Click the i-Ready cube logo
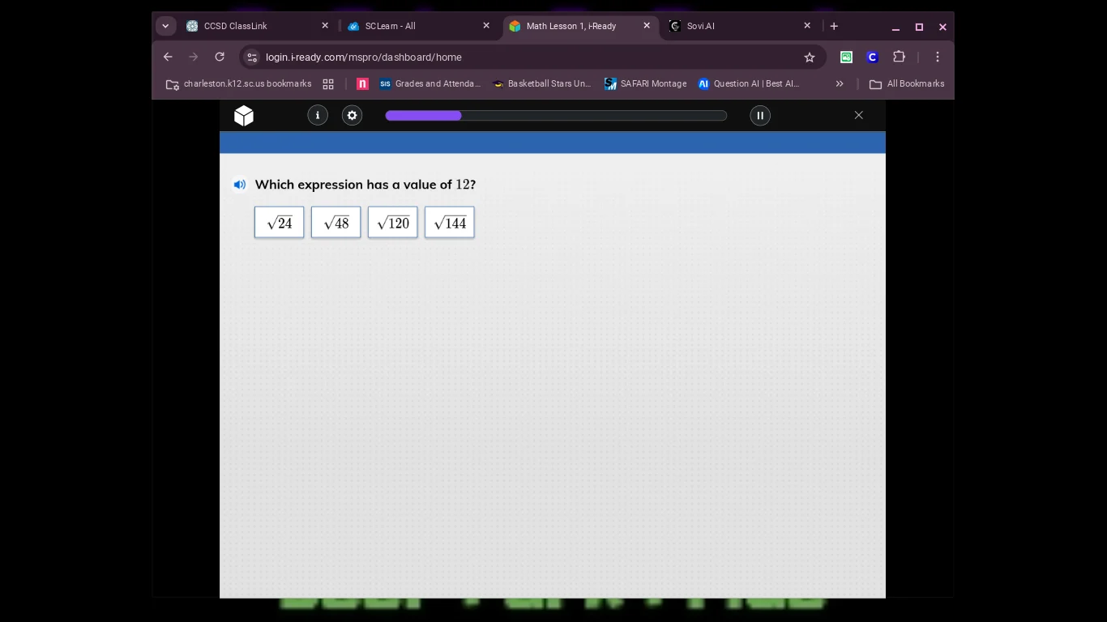The height and width of the screenshot is (622, 1107). coord(244,116)
